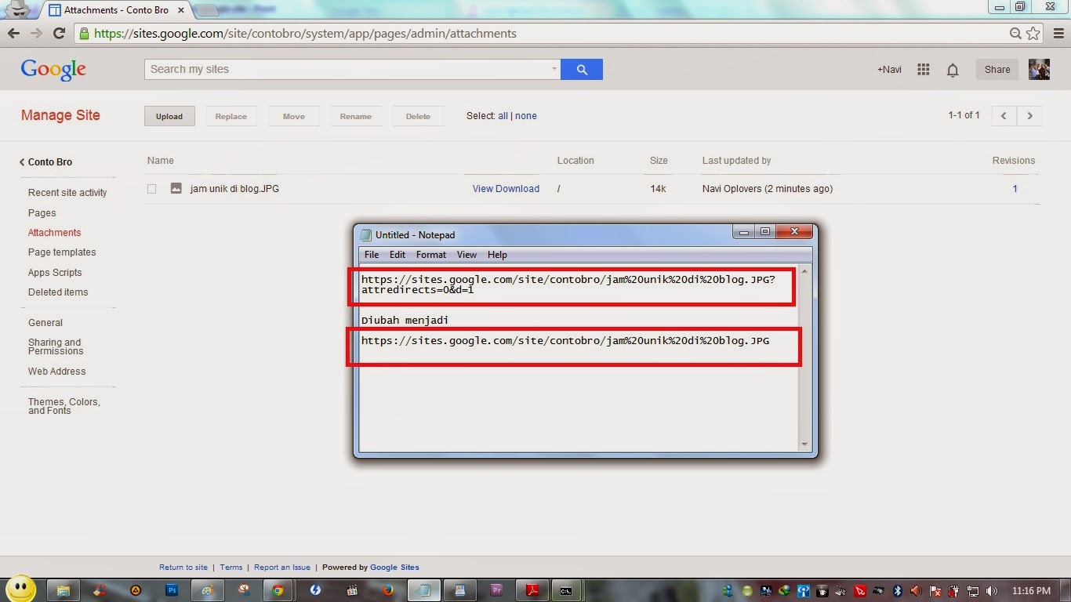Open the +Navi profile link
This screenshot has height=602, width=1071.
click(889, 70)
